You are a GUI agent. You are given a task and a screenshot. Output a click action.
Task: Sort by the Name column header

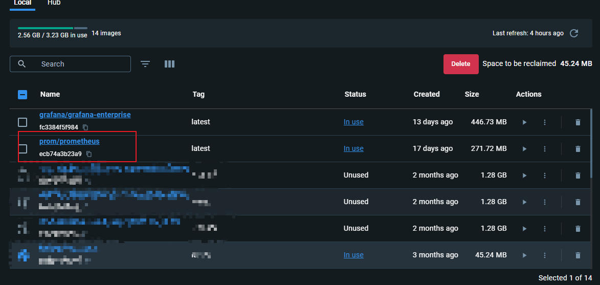50,94
